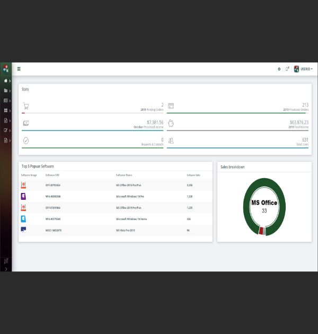Click the Software Sales column header
This screenshot has height=334, width=318.
(193, 175)
